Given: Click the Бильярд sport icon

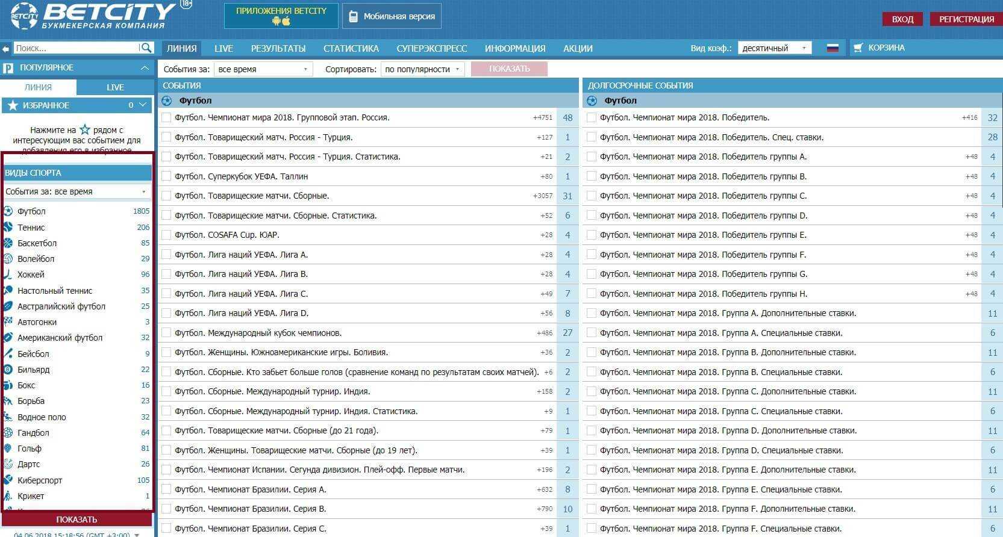Looking at the screenshot, I should [x=8, y=369].
